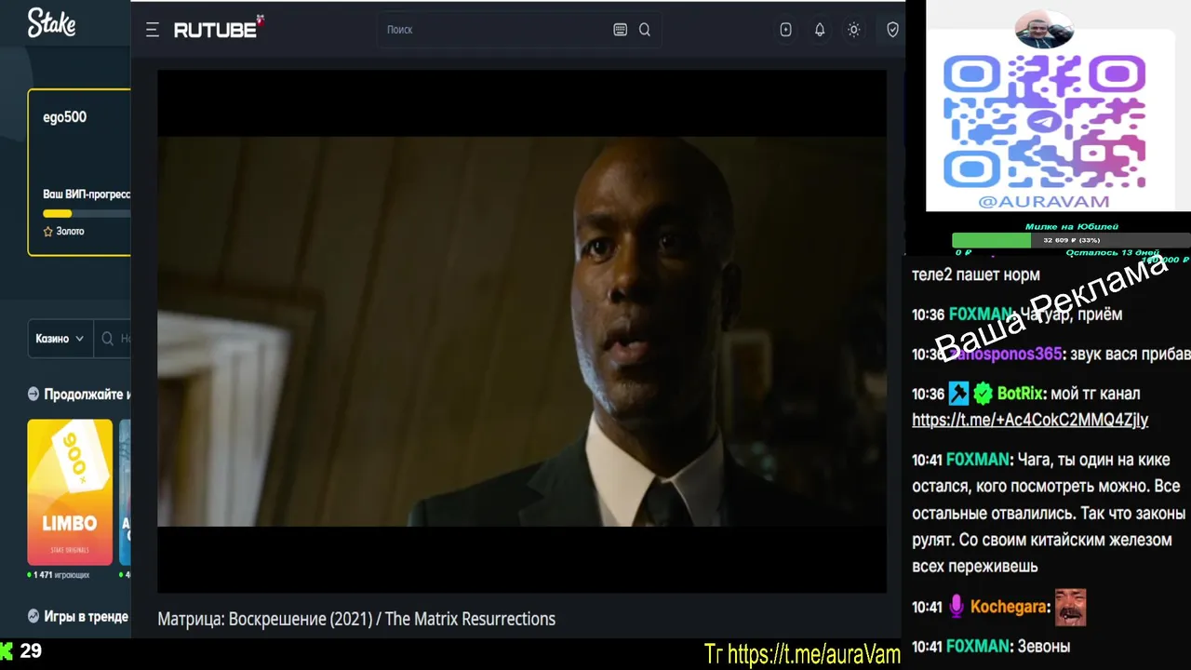
Task: Click the viewer count 29
Action: pos(31,650)
